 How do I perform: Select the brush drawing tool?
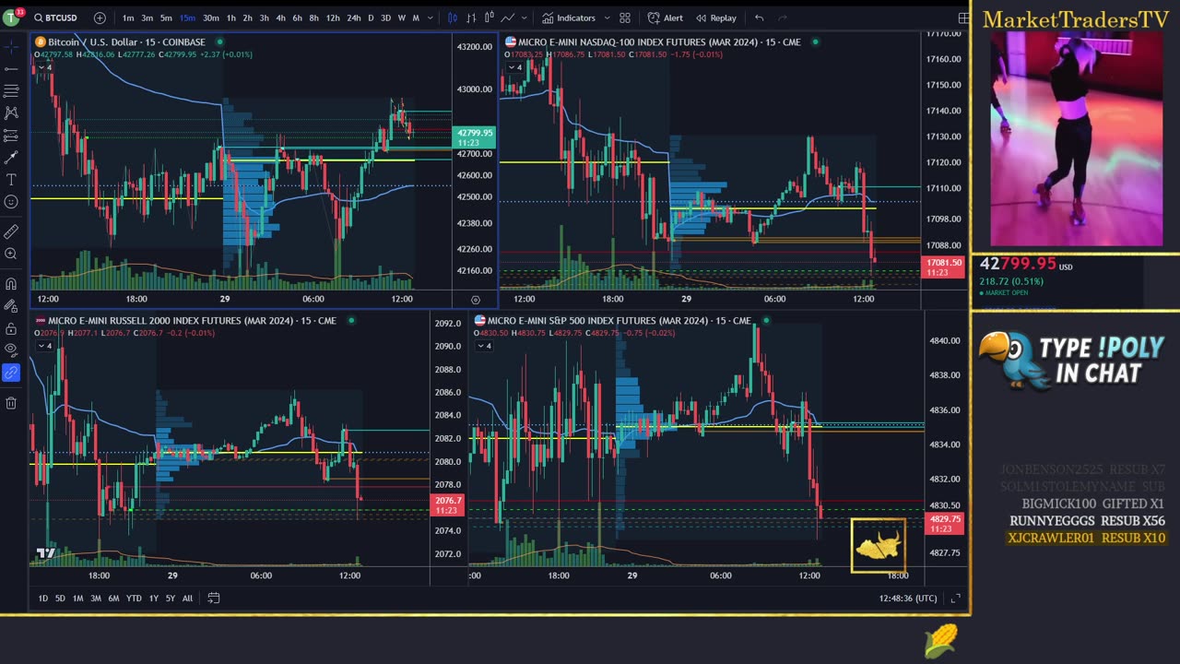coord(11,157)
